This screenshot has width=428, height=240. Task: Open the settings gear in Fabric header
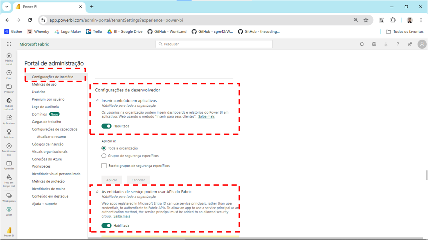(374, 44)
